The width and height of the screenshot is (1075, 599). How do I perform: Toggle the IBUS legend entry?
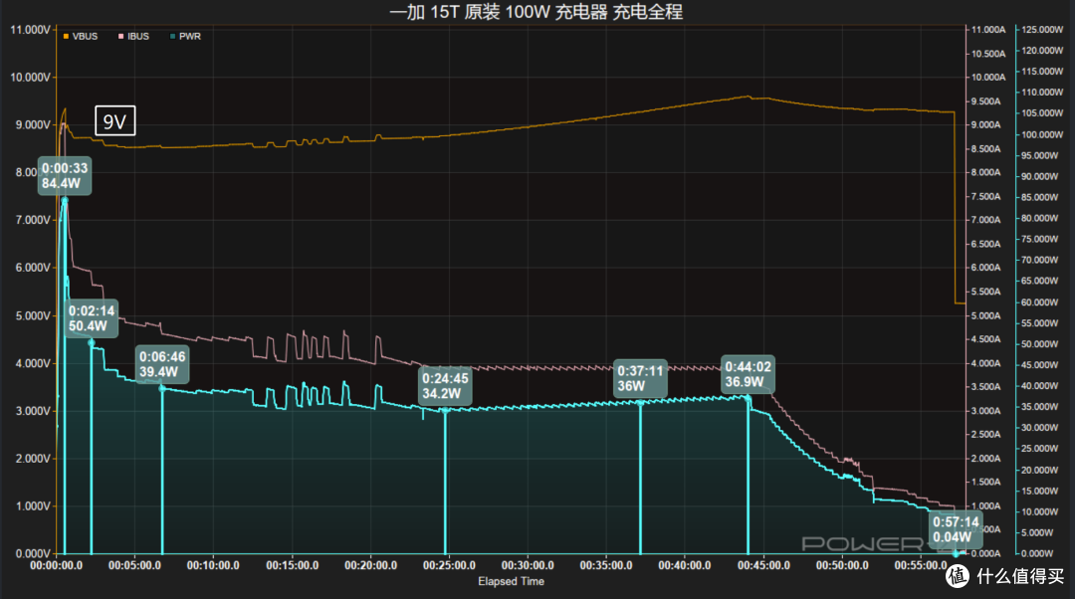click(133, 37)
